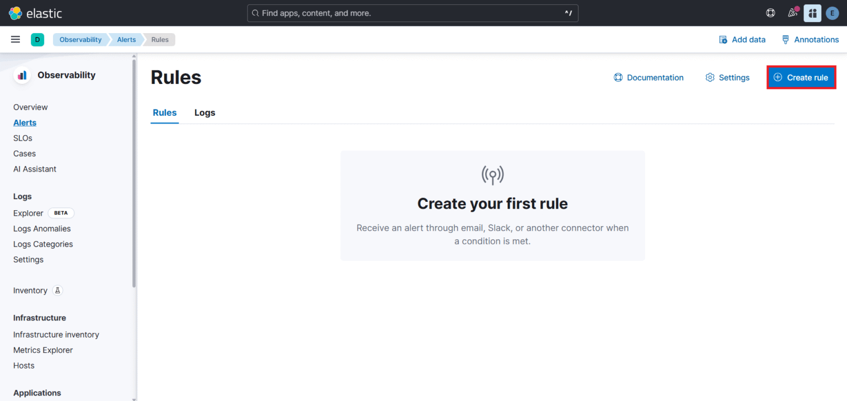Click the beaker icon next to Inventory
Image resolution: width=847 pixels, height=401 pixels.
(x=57, y=290)
